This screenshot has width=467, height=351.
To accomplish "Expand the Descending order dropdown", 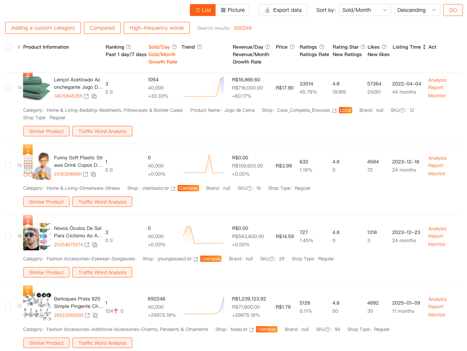I will (x=417, y=10).
